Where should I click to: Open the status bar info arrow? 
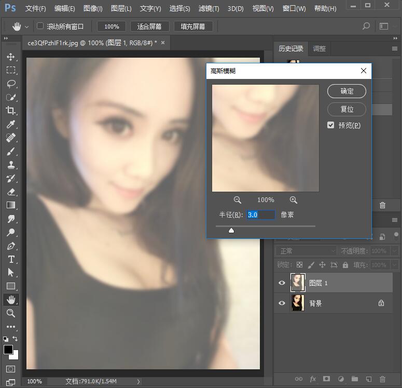[x=138, y=382]
